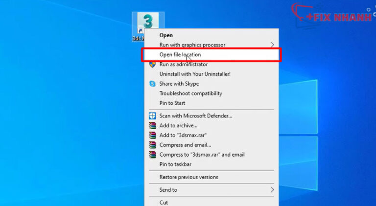Viewport: 376px width, 206px height.
Task: Expand the Run with graphics processor submenu arrow
Action: 272,45
